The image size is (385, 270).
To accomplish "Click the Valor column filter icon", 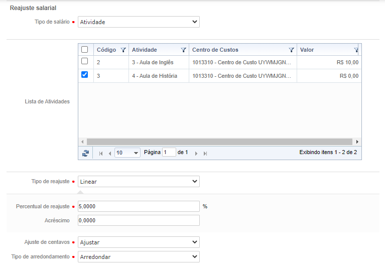I will pos(356,50).
